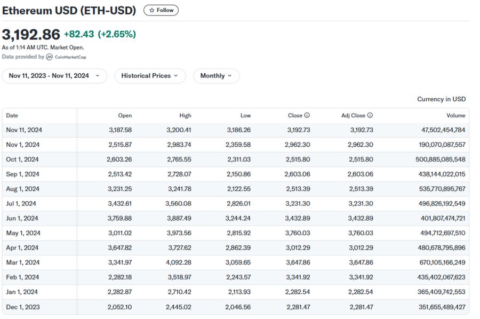Click the Low column header

pyautogui.click(x=245, y=115)
